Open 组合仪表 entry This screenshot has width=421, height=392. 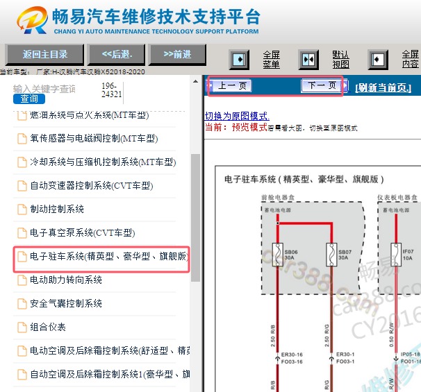pyautogui.click(x=48, y=327)
